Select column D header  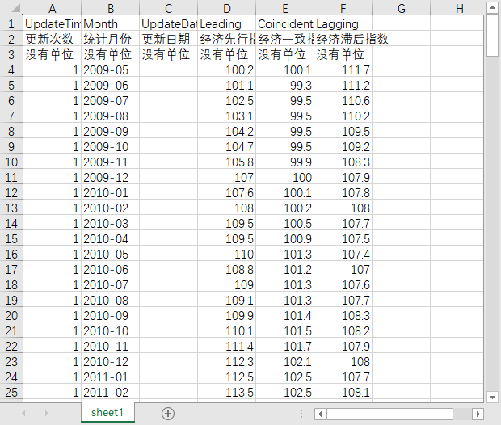coord(227,8)
